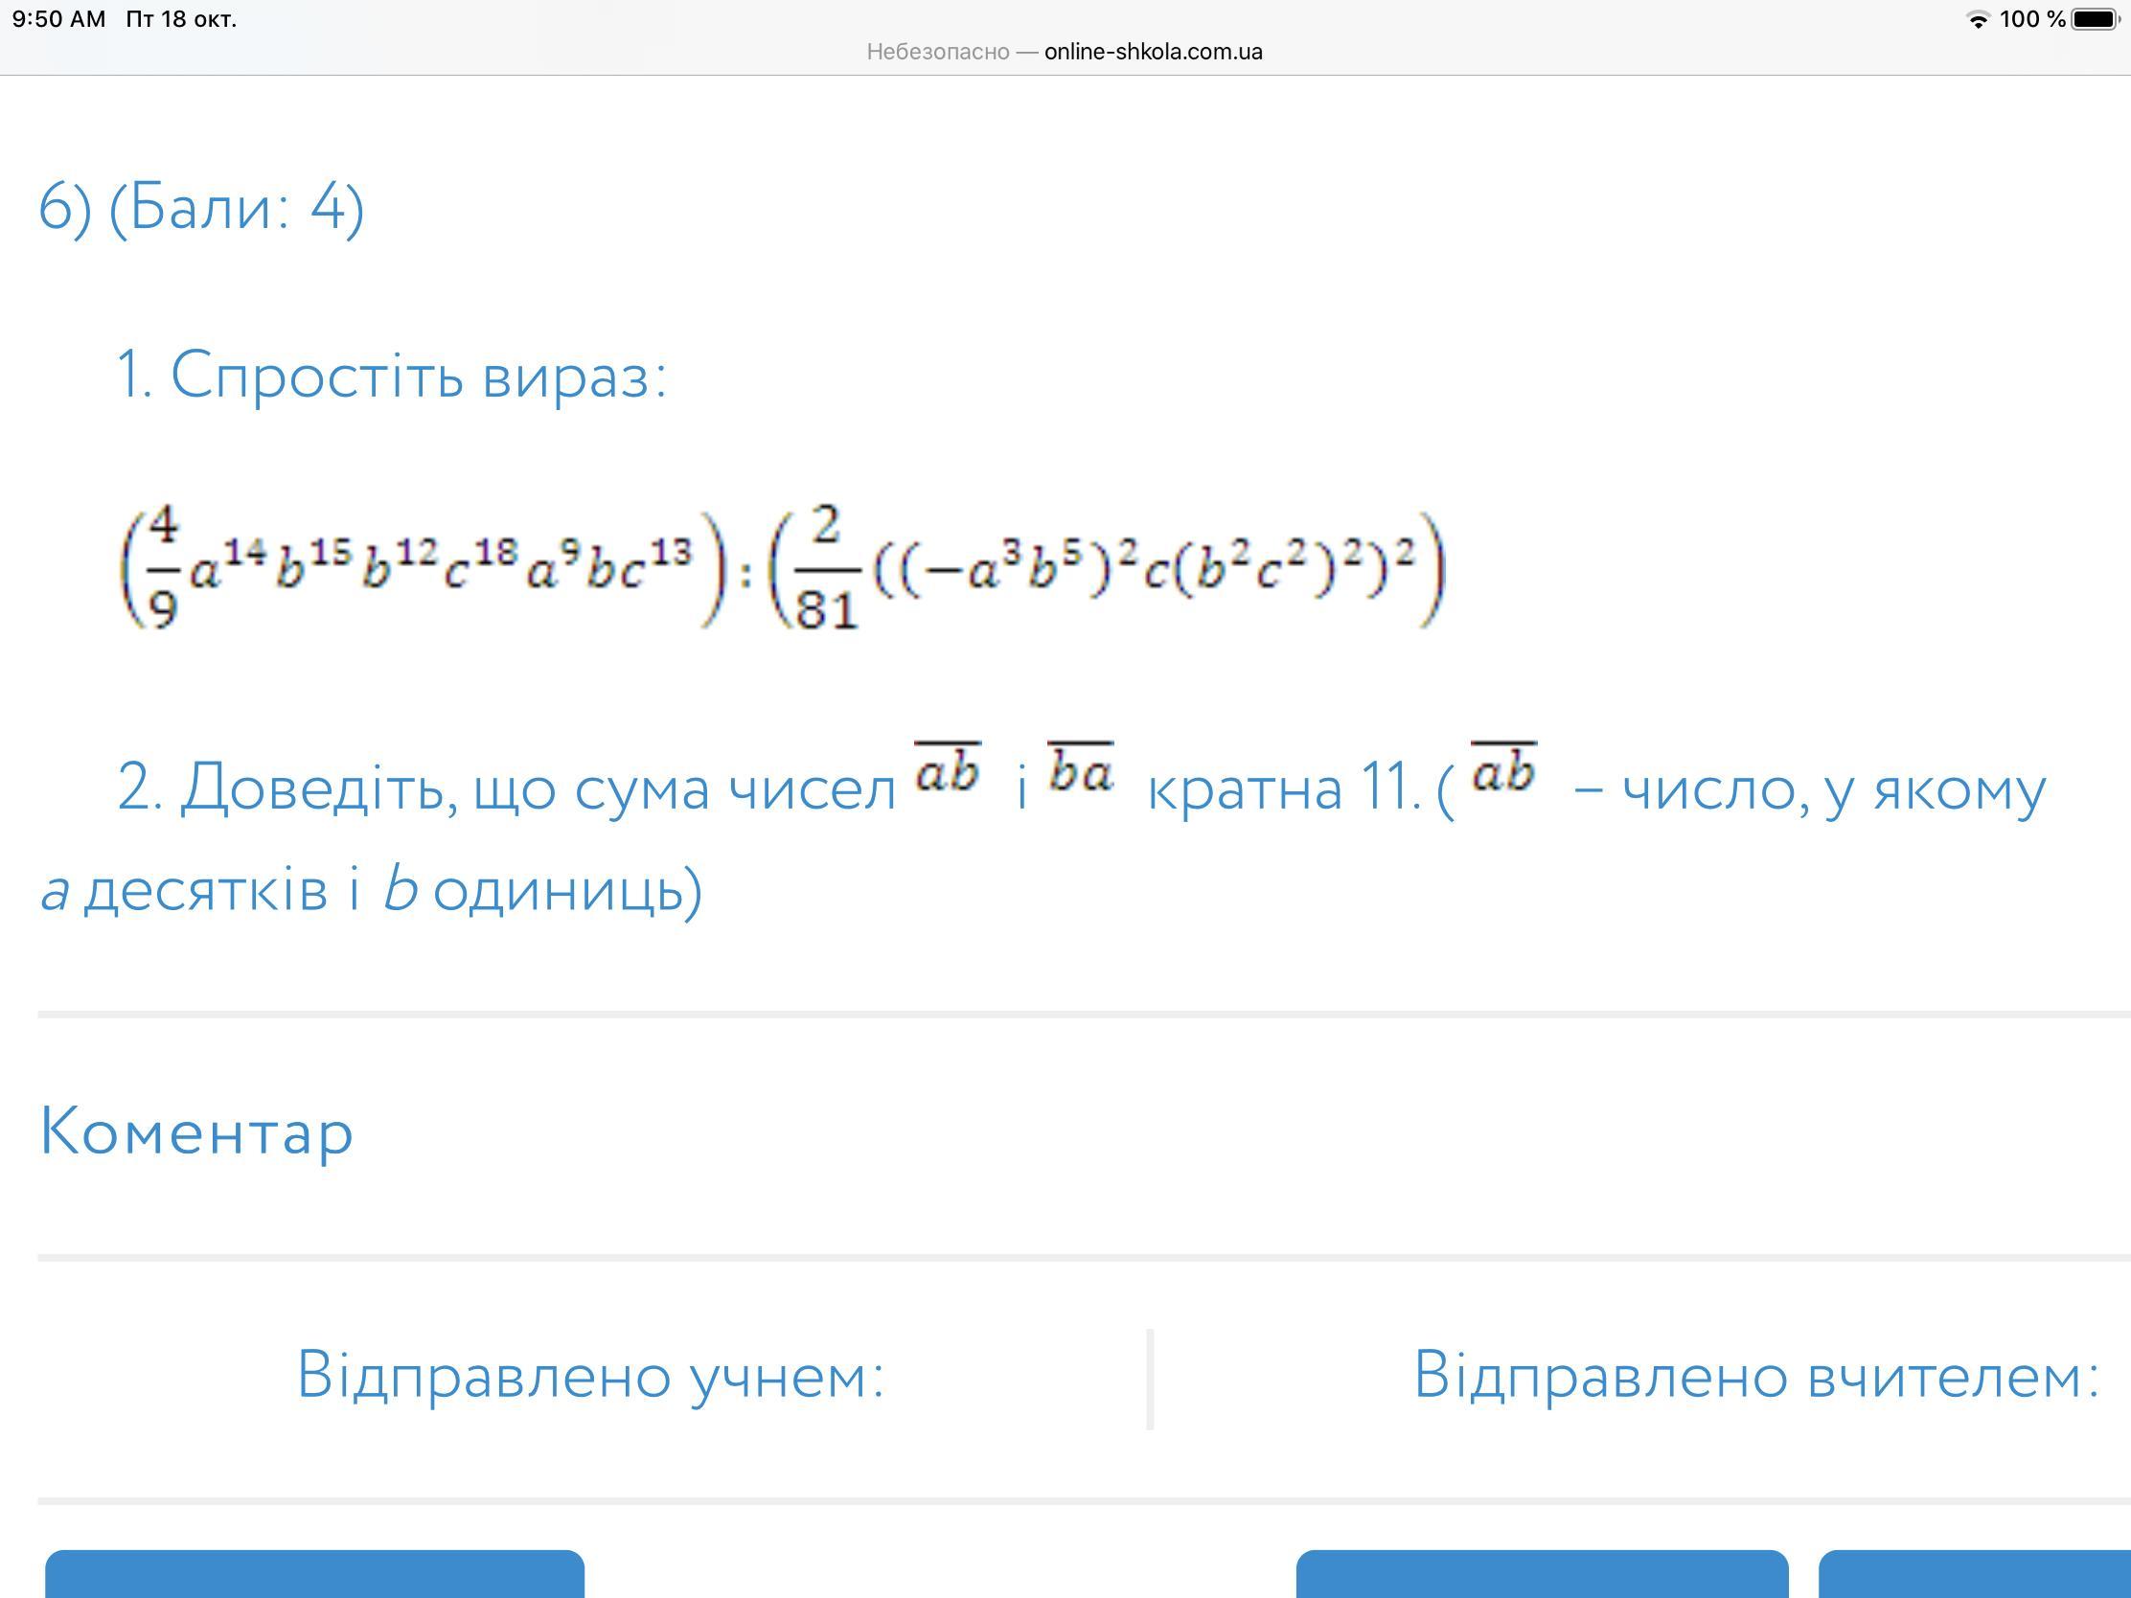Select the Коментар section heading
The height and width of the screenshot is (1598, 2131).
[x=196, y=1131]
